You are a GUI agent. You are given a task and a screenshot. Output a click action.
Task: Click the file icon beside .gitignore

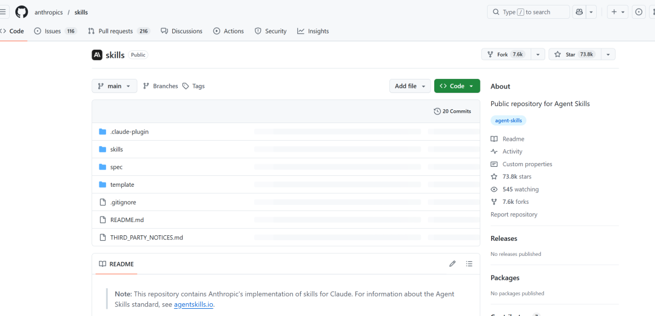102,203
